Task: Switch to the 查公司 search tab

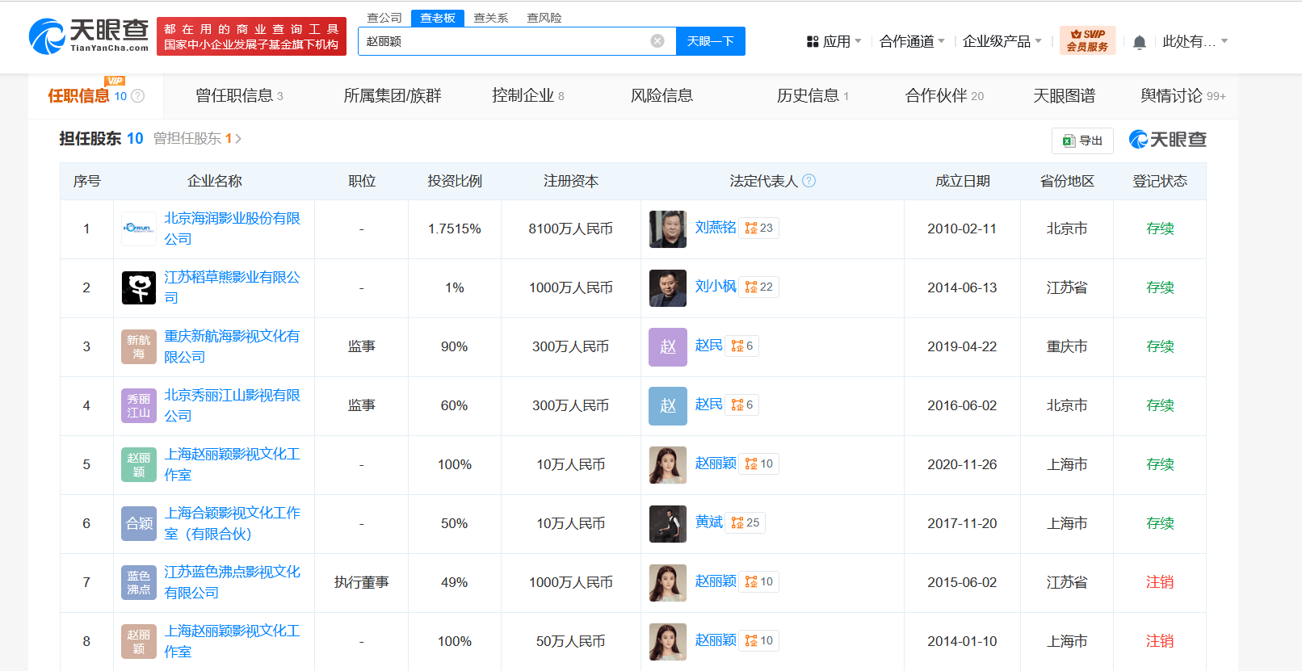Action: (384, 18)
